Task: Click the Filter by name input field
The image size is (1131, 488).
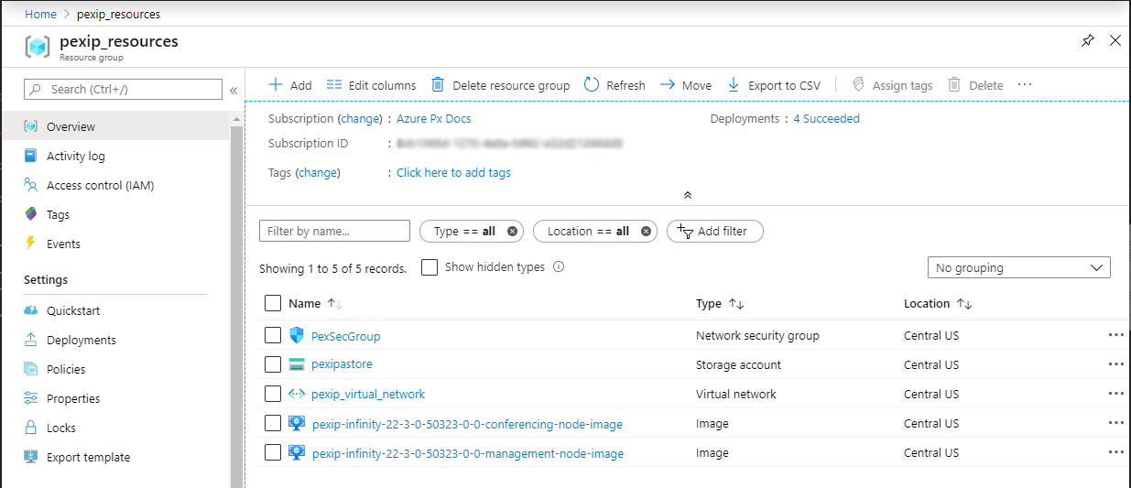Action: [x=334, y=232]
